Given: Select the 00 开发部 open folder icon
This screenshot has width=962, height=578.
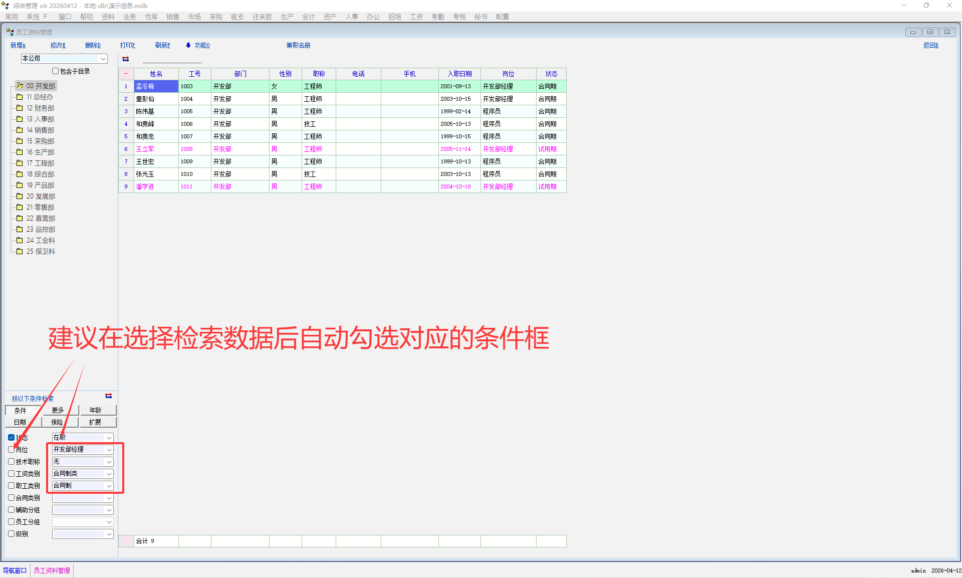Looking at the screenshot, I should [20, 86].
